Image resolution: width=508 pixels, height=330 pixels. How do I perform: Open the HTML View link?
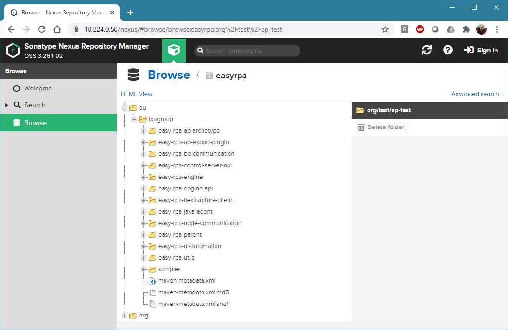point(136,94)
